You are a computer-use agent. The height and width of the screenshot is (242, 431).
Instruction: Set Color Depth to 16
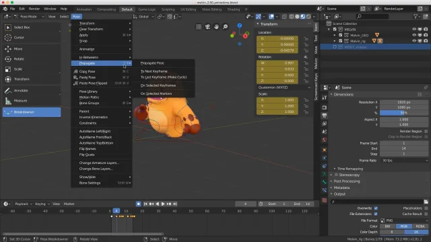[416, 232]
